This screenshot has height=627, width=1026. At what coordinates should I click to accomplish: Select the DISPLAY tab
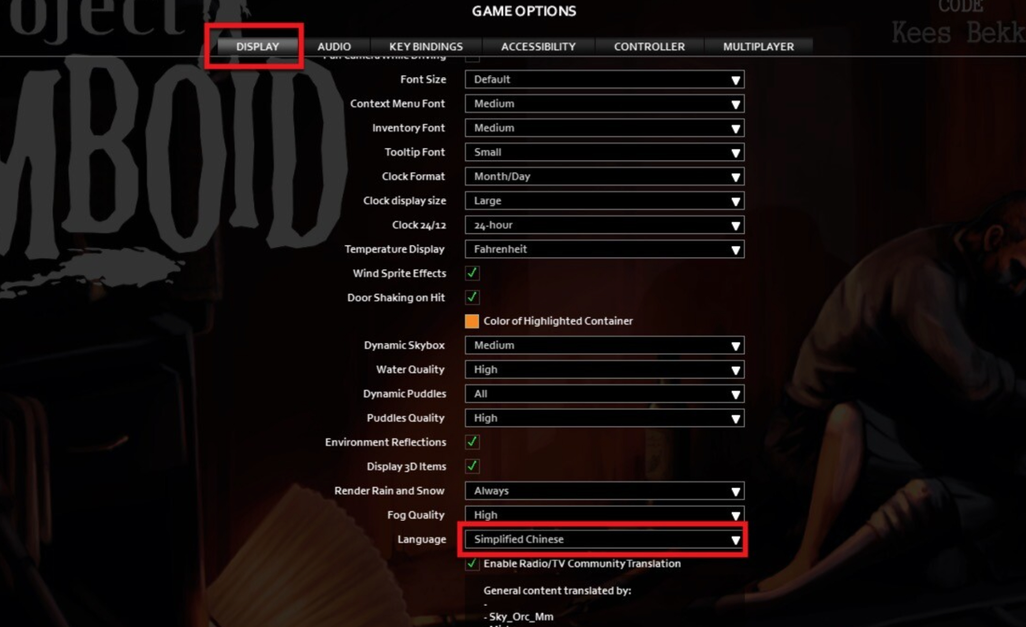[258, 46]
